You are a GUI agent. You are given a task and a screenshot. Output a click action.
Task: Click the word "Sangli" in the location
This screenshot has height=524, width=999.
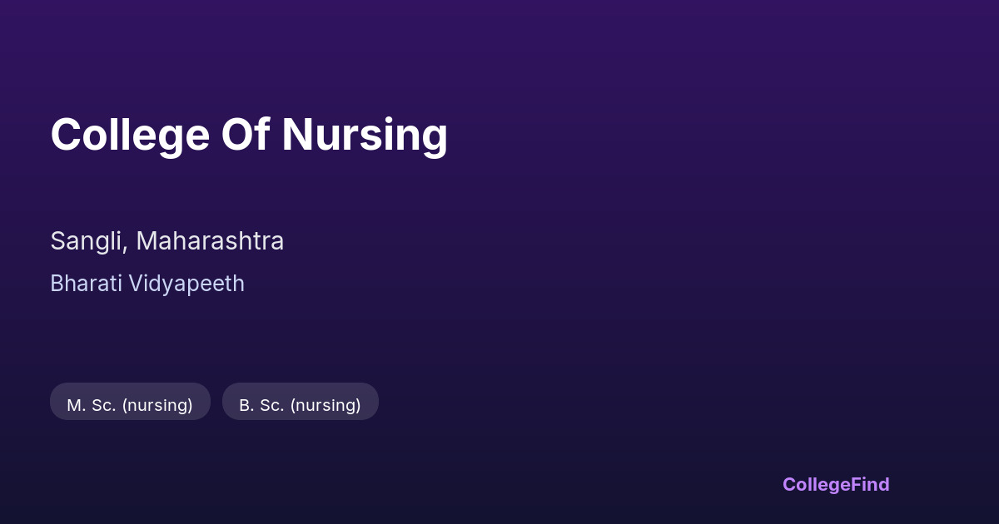pyautogui.click(x=88, y=241)
